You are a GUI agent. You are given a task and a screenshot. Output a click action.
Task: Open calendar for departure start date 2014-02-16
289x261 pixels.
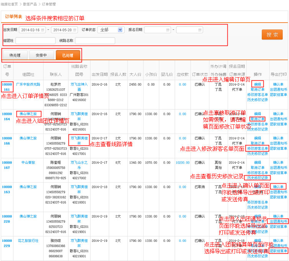42,30
